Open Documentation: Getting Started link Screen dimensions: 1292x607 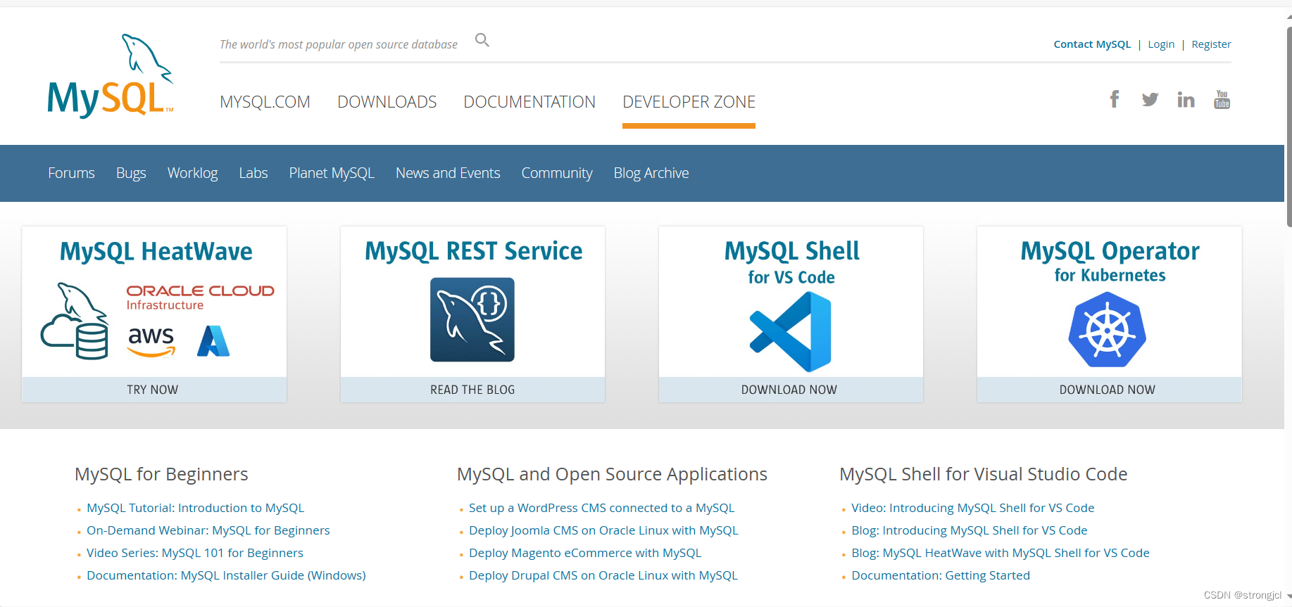[x=940, y=575]
